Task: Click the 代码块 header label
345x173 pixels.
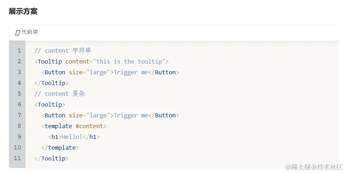Action: 29,32
